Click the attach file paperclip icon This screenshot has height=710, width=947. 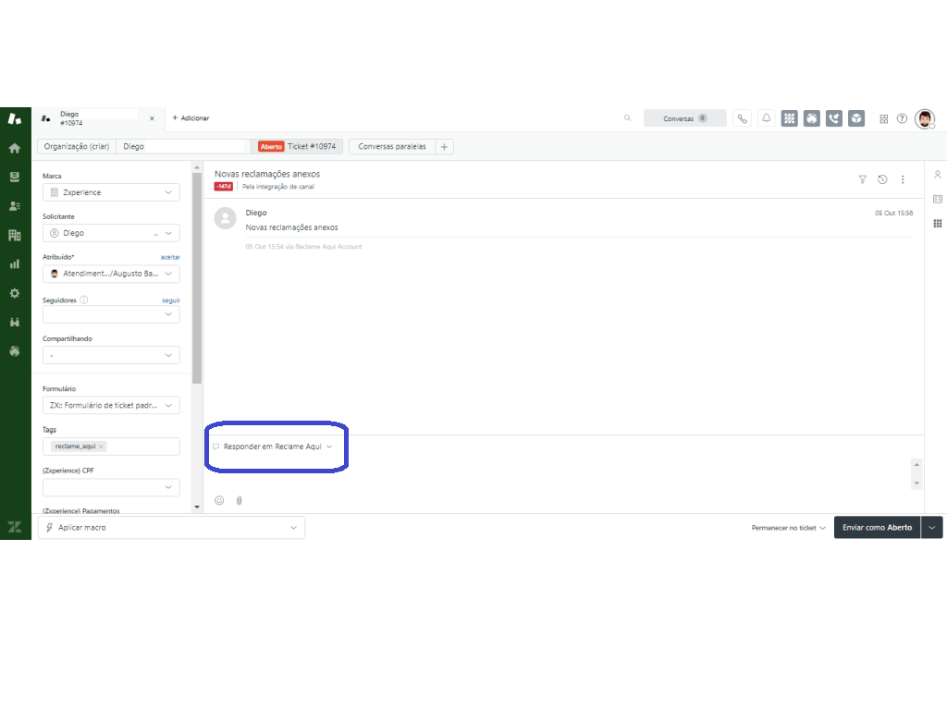click(239, 500)
